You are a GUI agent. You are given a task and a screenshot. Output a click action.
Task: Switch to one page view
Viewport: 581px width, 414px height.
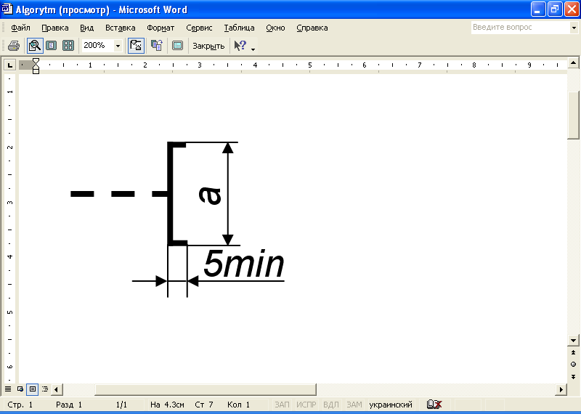[52, 46]
